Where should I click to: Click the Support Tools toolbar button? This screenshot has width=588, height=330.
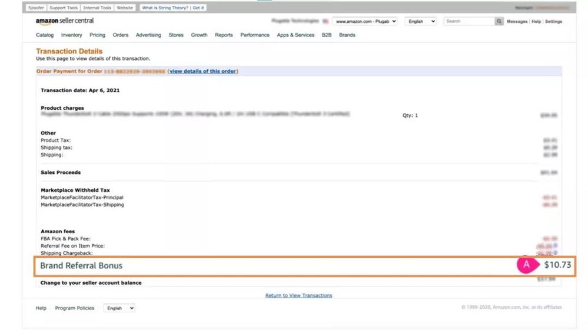click(64, 8)
